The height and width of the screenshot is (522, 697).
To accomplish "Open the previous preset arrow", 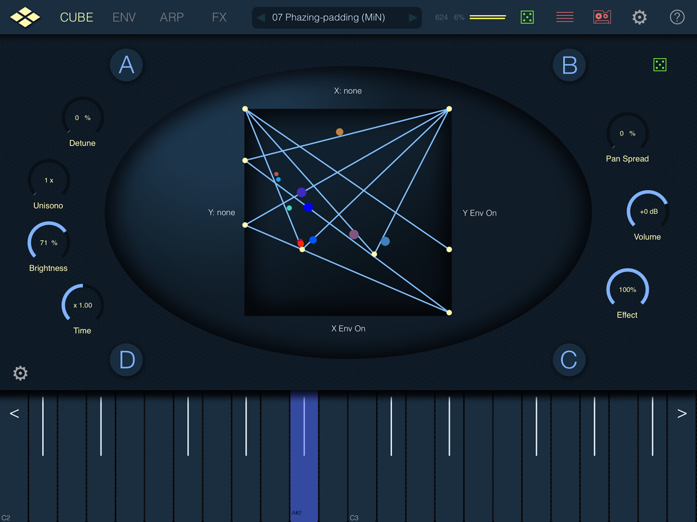I will point(260,17).
